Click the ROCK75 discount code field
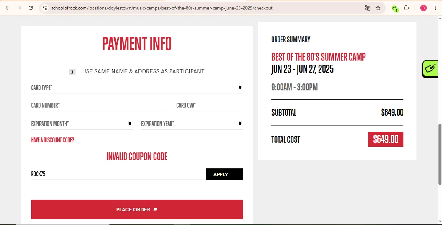Screen dimensions: 442x225 tap(118, 174)
